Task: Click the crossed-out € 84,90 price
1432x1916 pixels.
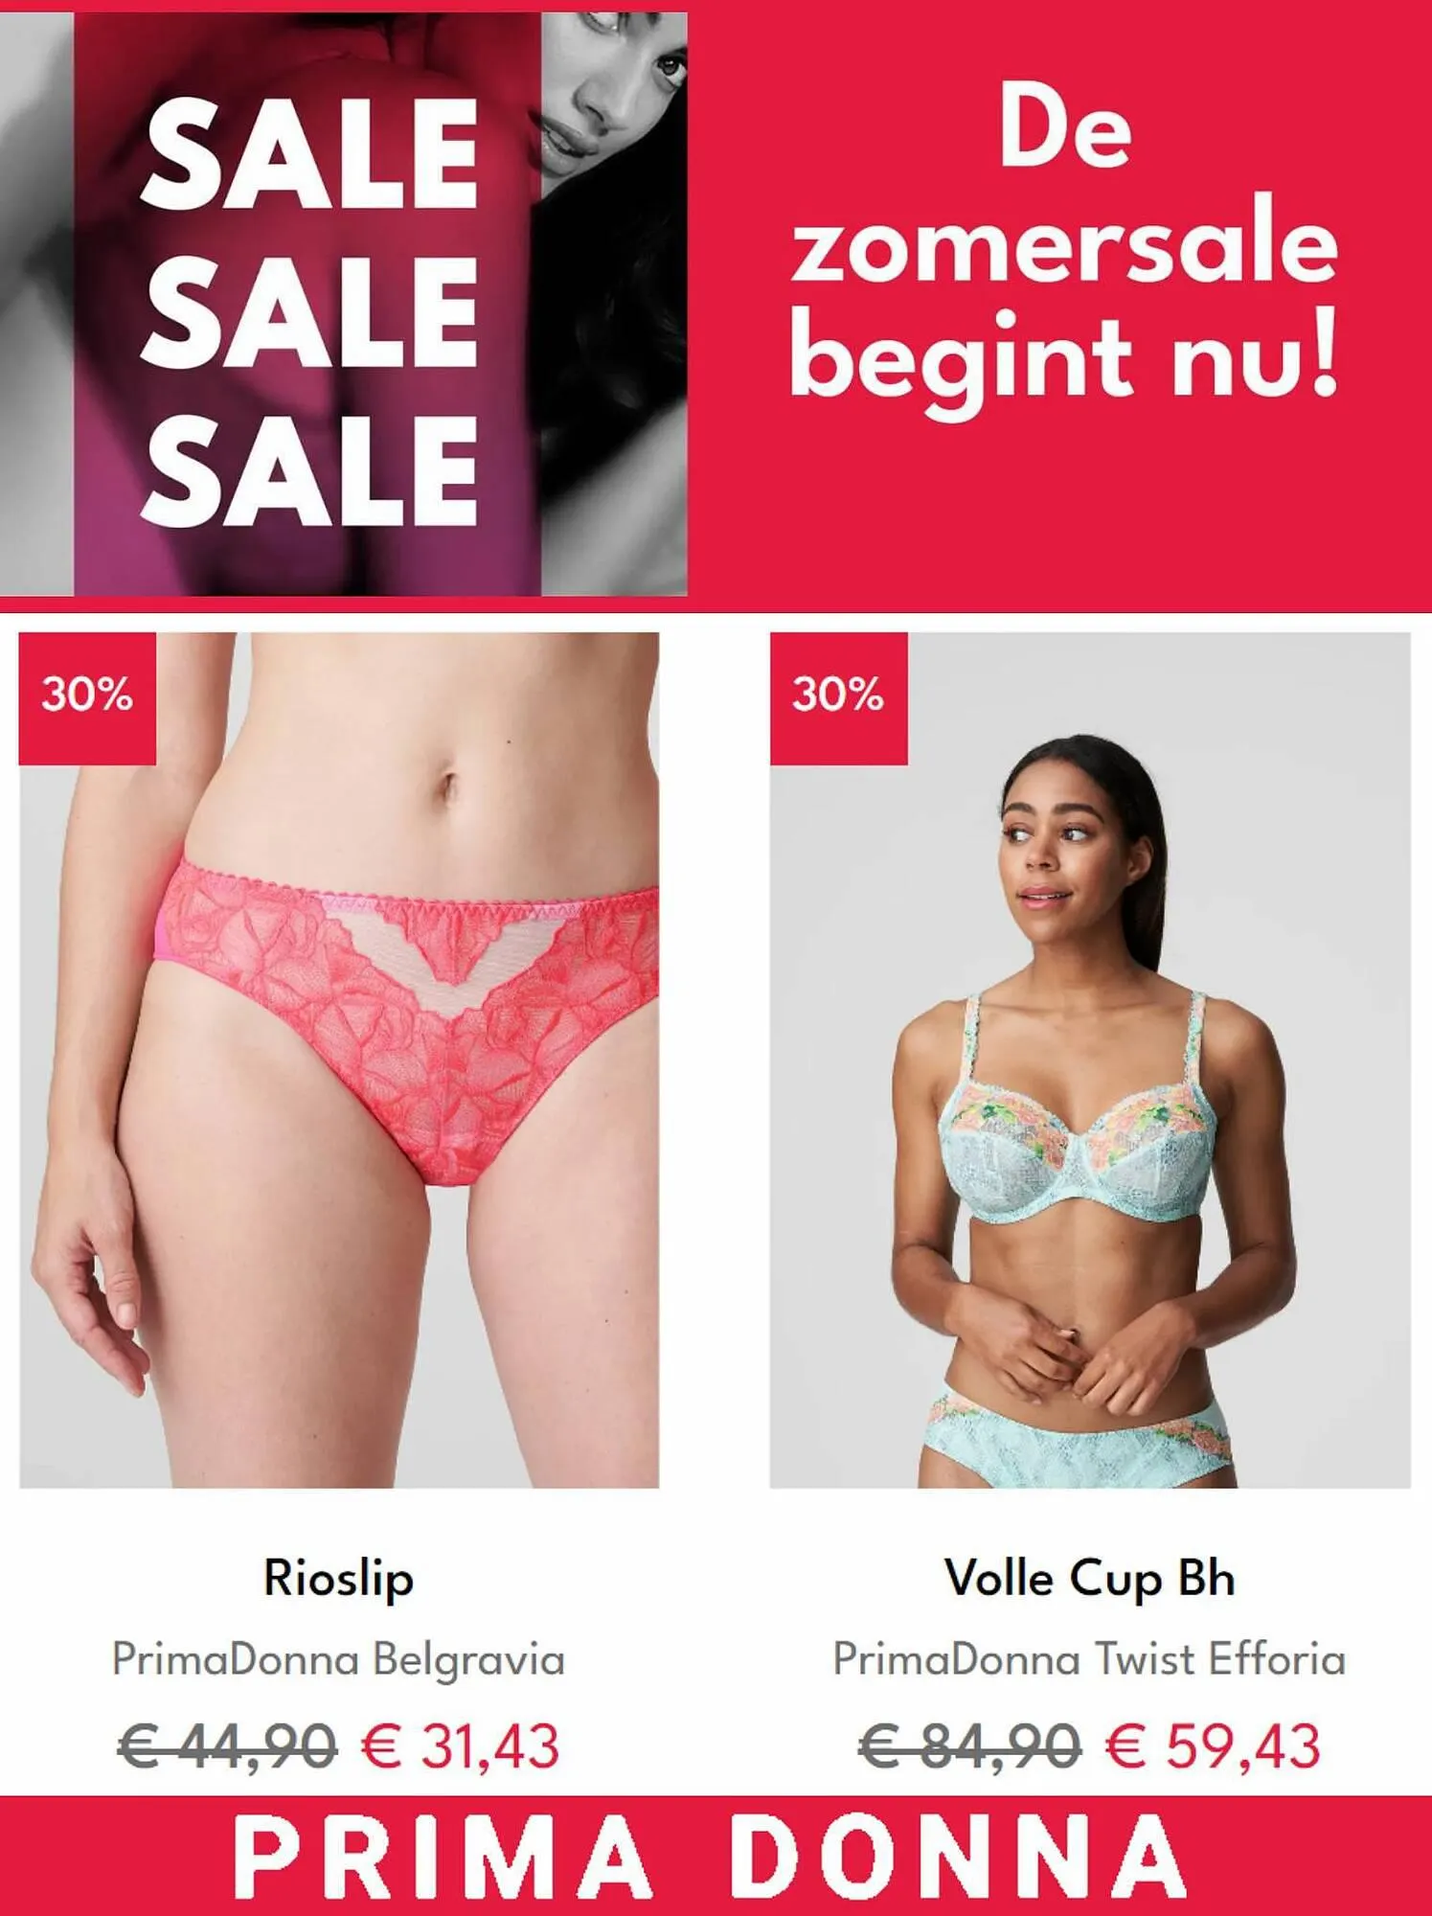Action: tap(970, 1745)
